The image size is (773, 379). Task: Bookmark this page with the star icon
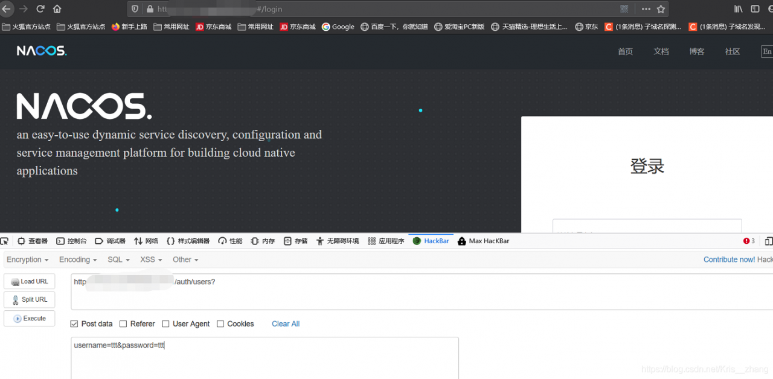(x=661, y=9)
